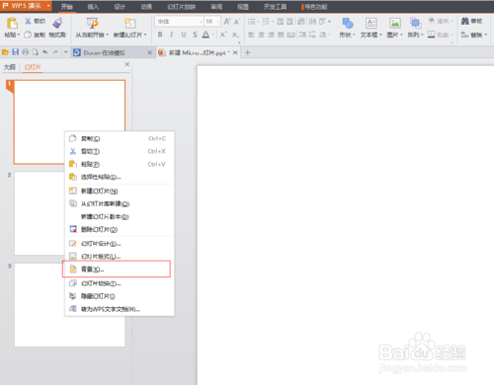The width and height of the screenshot is (494, 385).
Task: Save the file with the floppy icon
Action: (x=16, y=52)
